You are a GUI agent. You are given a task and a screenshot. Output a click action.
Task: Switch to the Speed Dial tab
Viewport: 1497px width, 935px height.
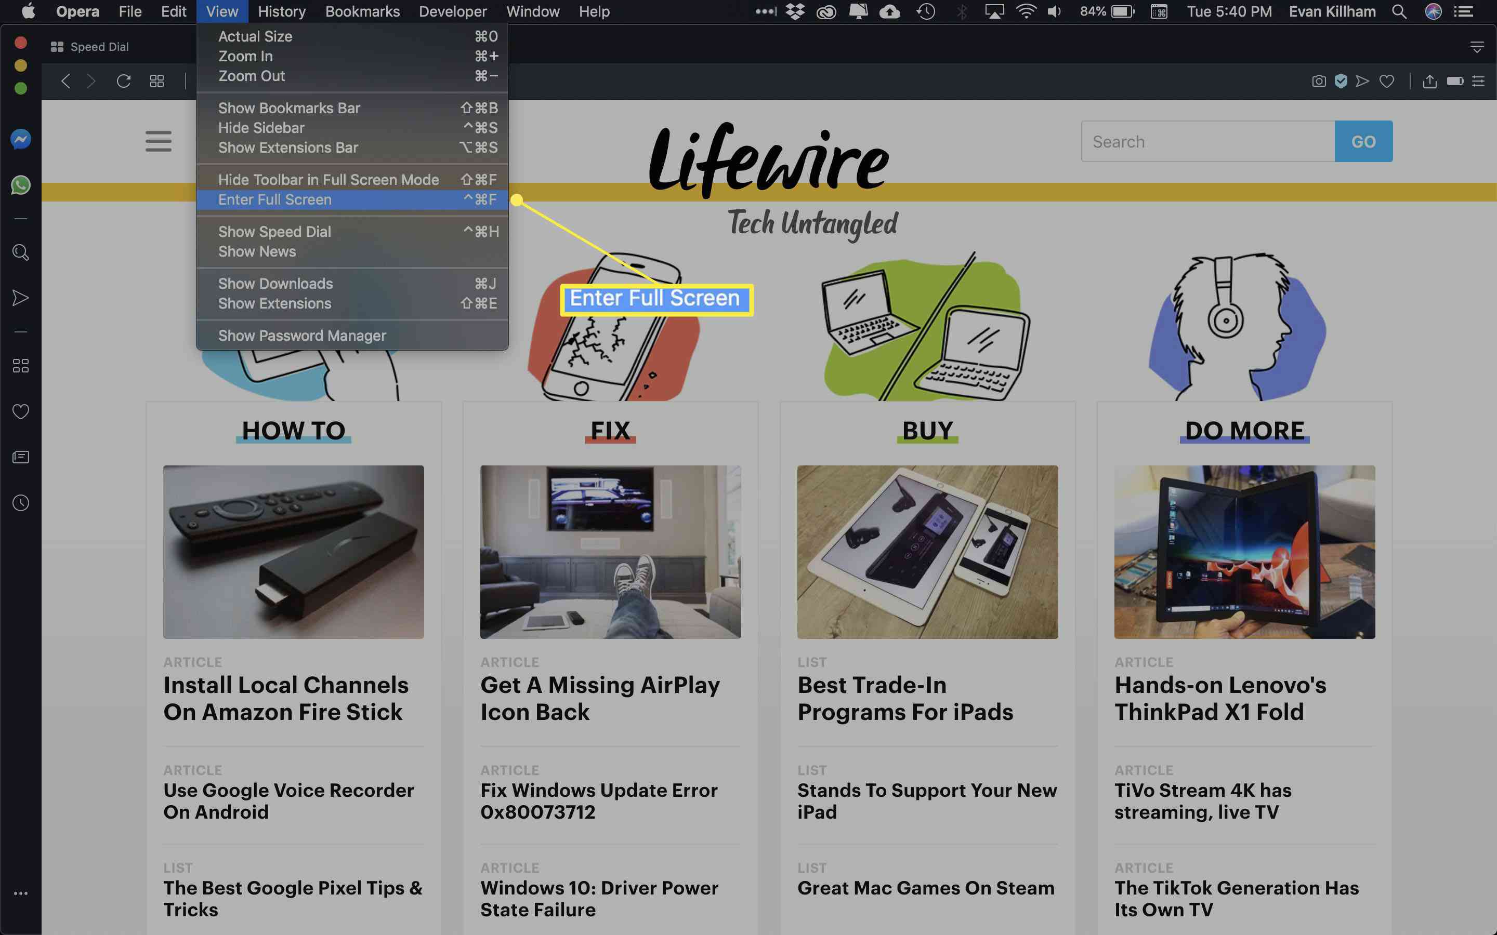[x=90, y=47]
